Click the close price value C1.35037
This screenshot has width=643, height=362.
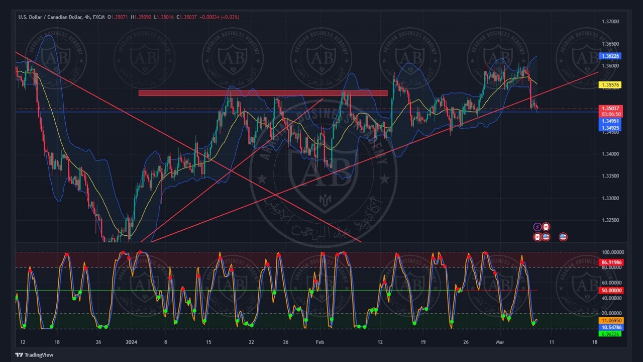pos(187,17)
